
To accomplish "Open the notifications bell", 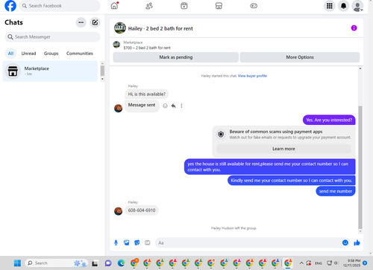I will [x=343, y=6].
